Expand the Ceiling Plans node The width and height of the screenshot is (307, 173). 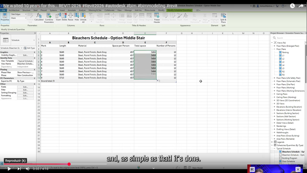(x=274, y=94)
